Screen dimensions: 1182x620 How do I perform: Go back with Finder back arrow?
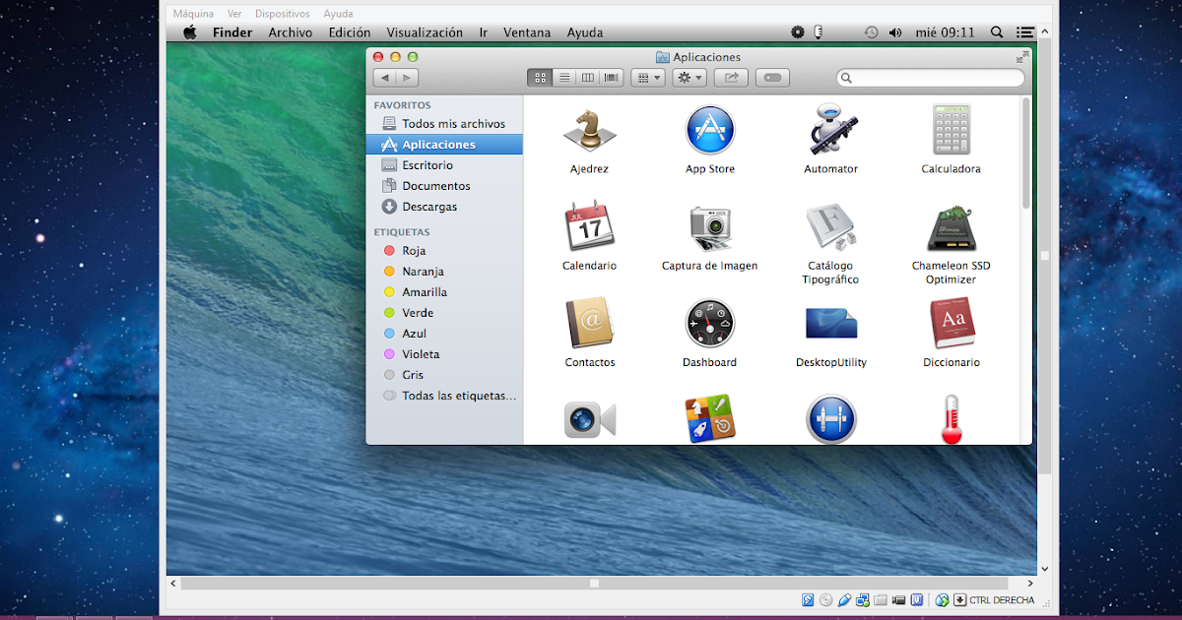pos(384,78)
